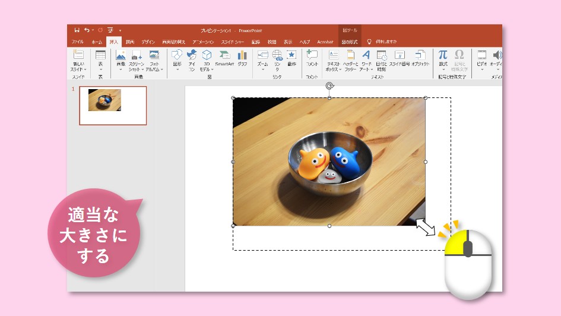This screenshot has width=561, height=316.
Task: Click the 動作 (Action) star icon
Action: (x=291, y=55)
